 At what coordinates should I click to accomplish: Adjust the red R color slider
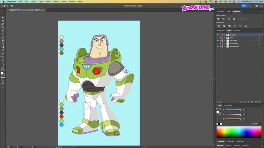(233, 110)
